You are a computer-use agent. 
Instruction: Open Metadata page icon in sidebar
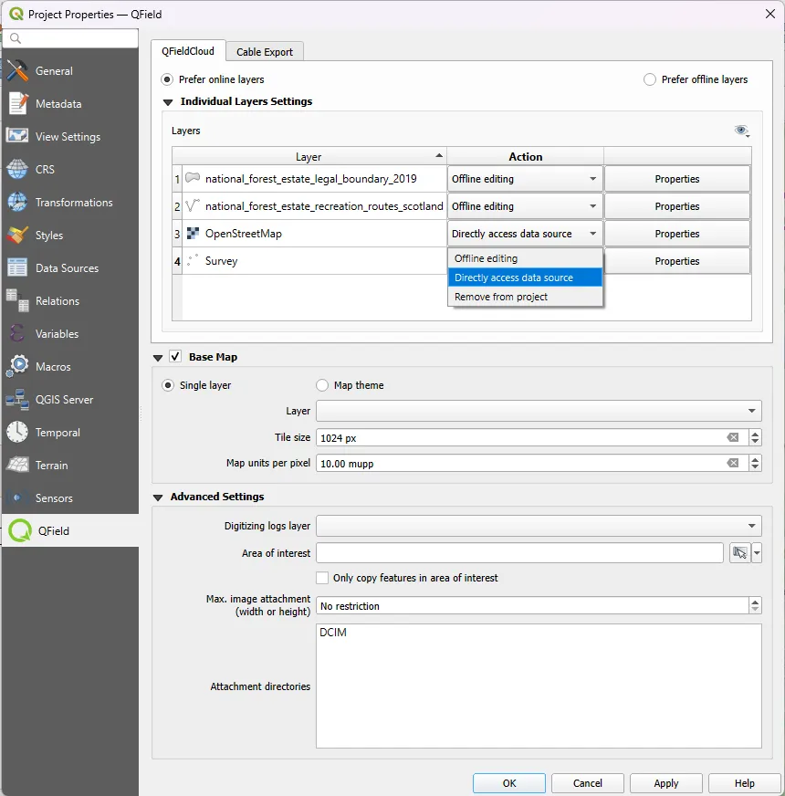17,103
